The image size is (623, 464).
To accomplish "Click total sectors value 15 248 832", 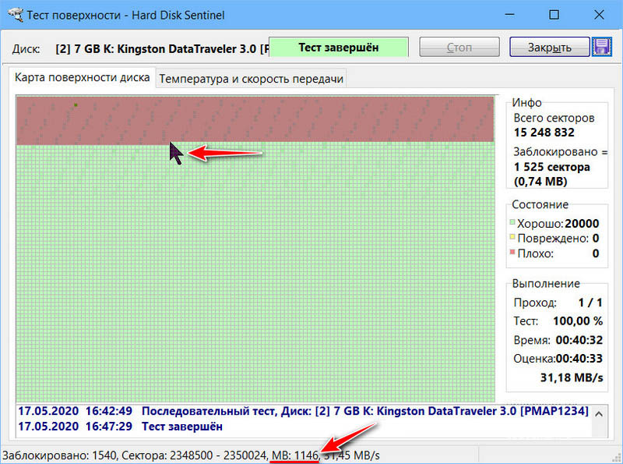I will tap(544, 133).
